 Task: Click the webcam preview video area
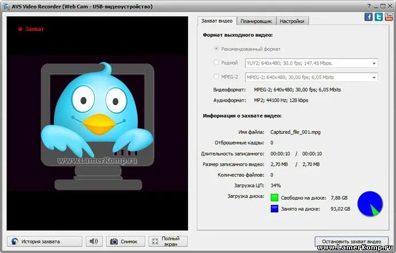97,124
